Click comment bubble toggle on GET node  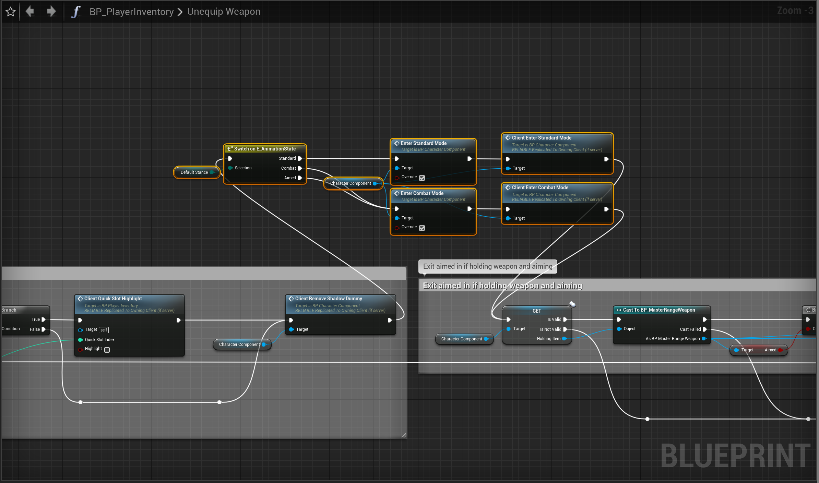tap(572, 304)
